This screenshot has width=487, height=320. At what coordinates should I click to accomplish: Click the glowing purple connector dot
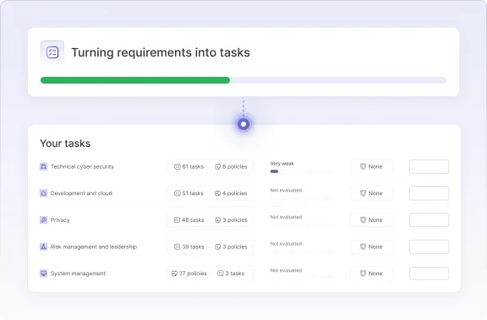(243, 124)
